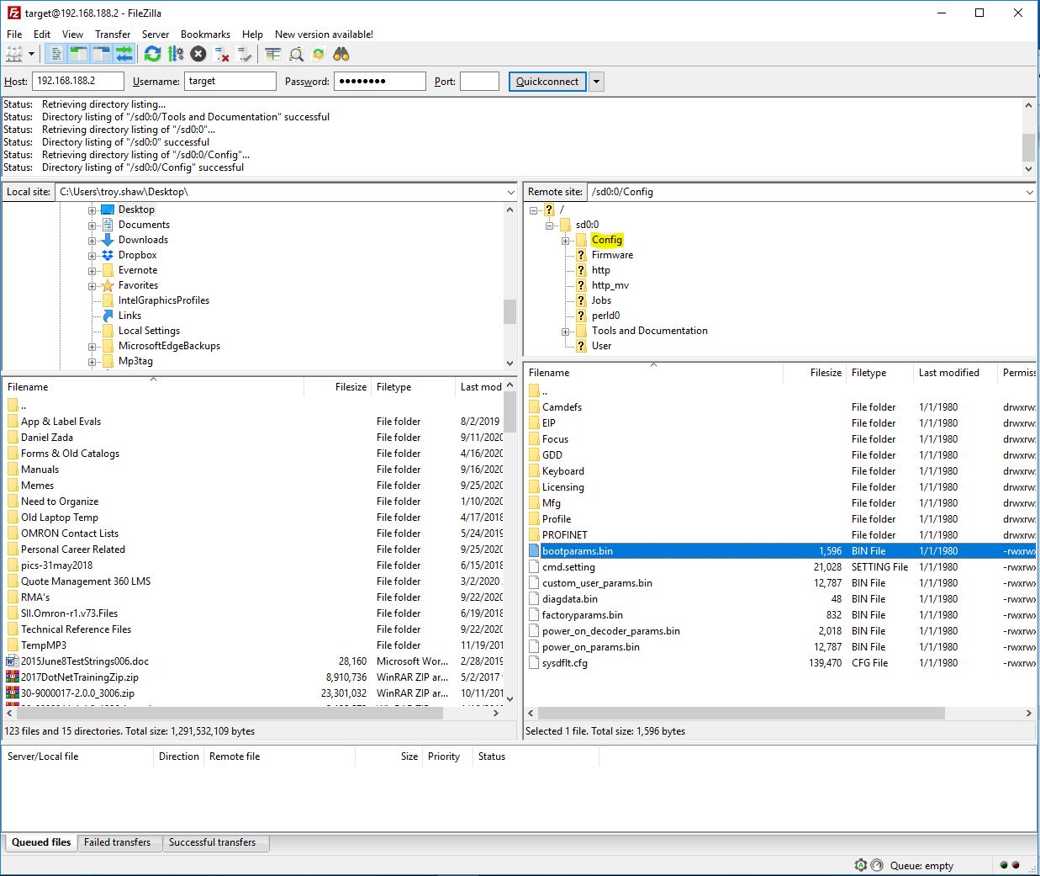The width and height of the screenshot is (1040, 876).
Task: Click the WinRAR icon of 2017DotNetTrainingZip.zip
Action: [13, 677]
